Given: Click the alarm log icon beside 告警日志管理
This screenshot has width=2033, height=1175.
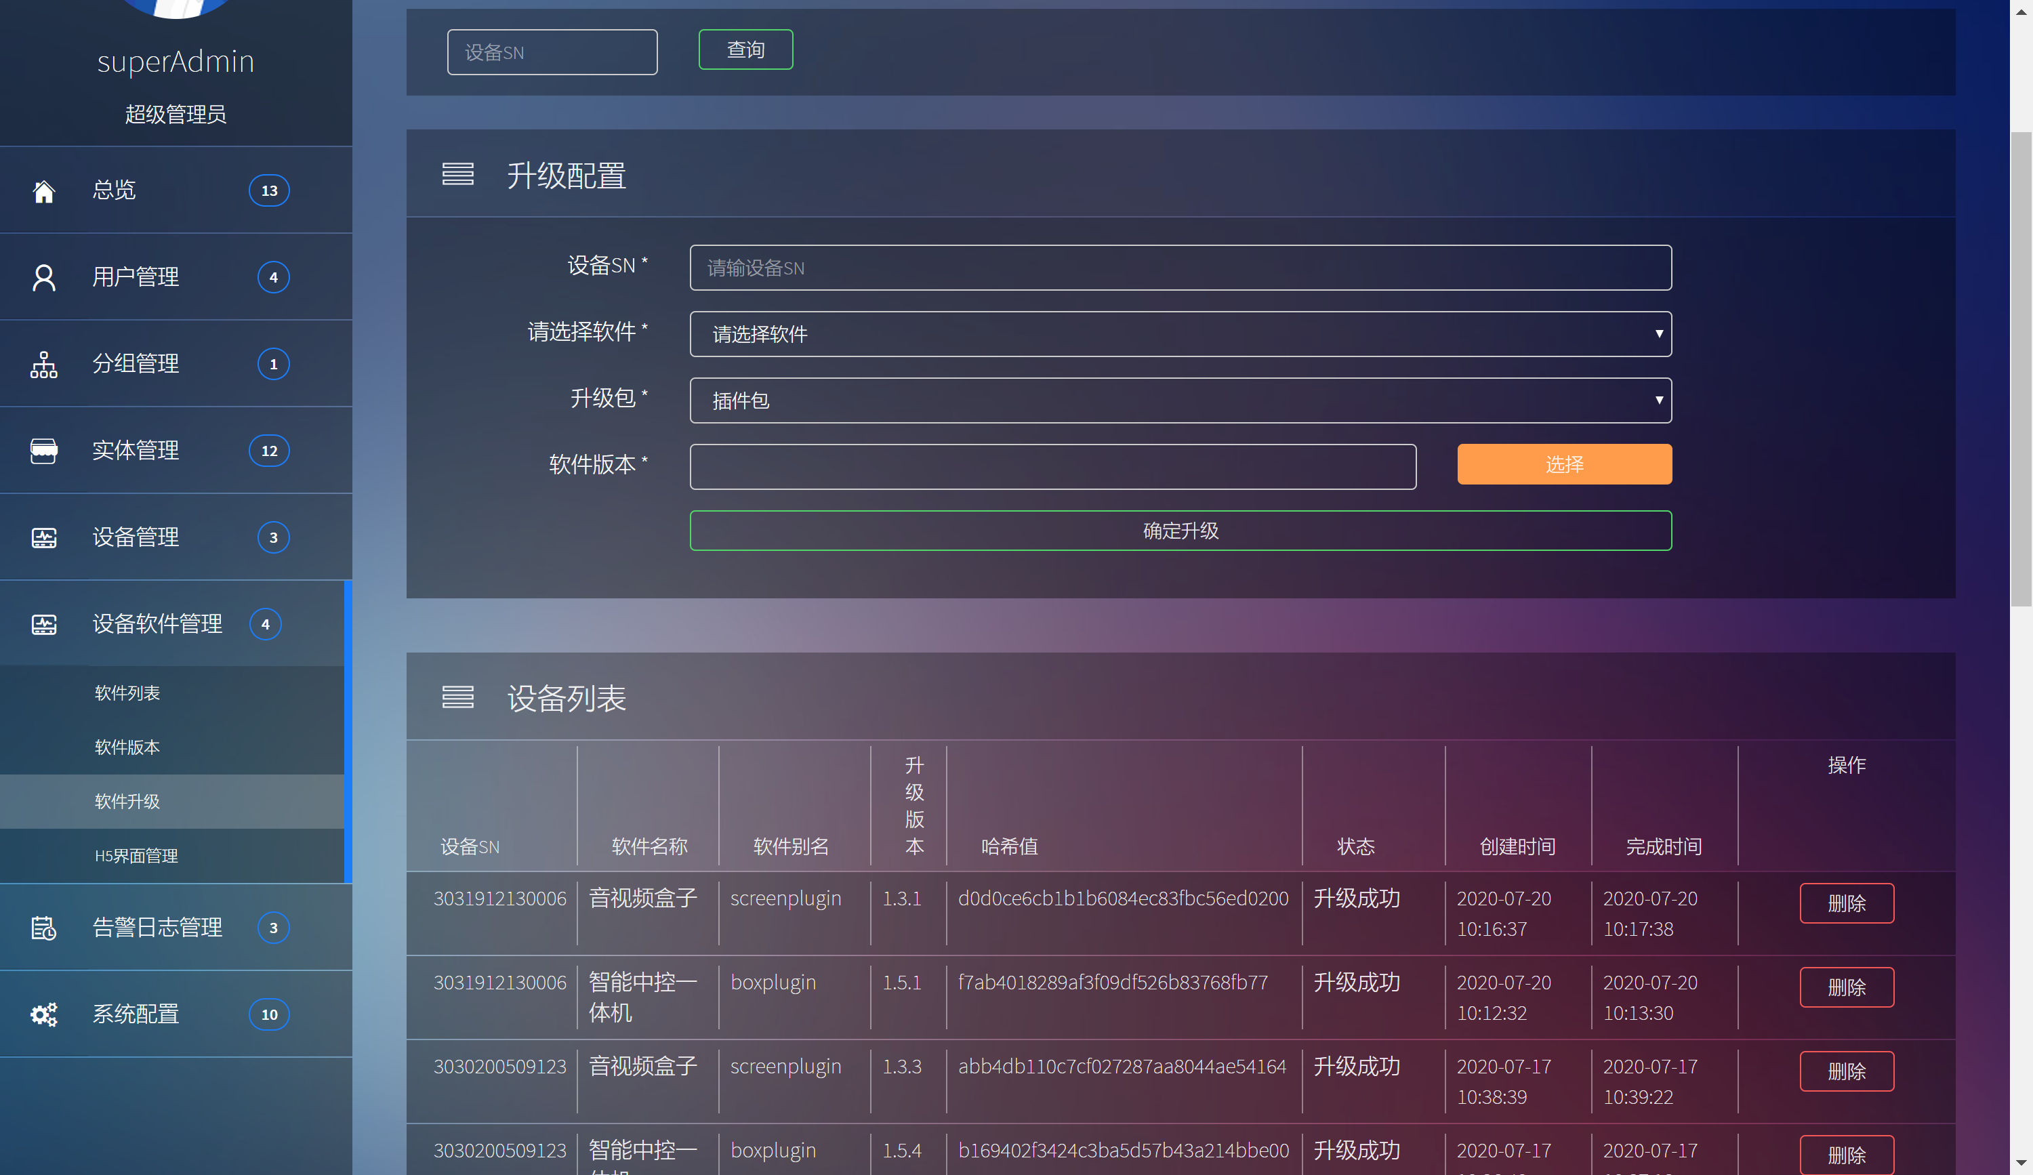Looking at the screenshot, I should [x=43, y=928].
